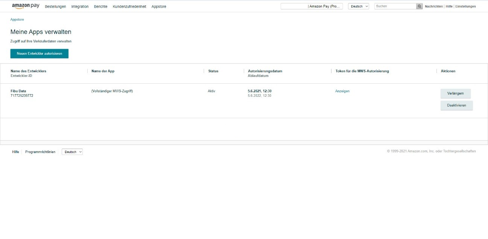Open the Kundenzufriedenheit menu

(x=129, y=7)
